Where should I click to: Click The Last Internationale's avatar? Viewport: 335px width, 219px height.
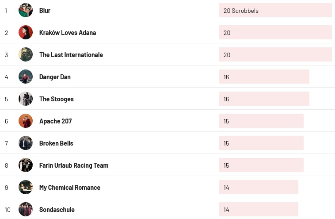(x=26, y=54)
